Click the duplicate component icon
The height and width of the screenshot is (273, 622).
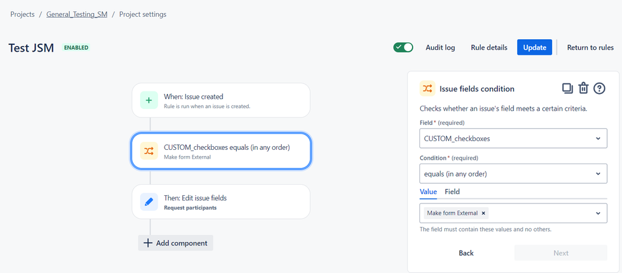(x=568, y=88)
